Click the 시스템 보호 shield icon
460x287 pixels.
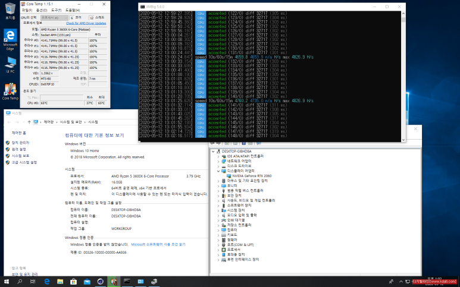tap(8, 156)
